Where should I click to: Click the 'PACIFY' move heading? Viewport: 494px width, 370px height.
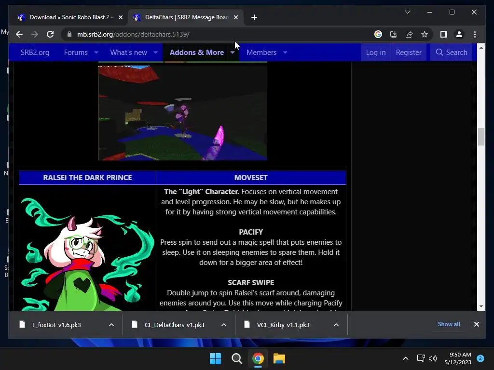[251, 232]
